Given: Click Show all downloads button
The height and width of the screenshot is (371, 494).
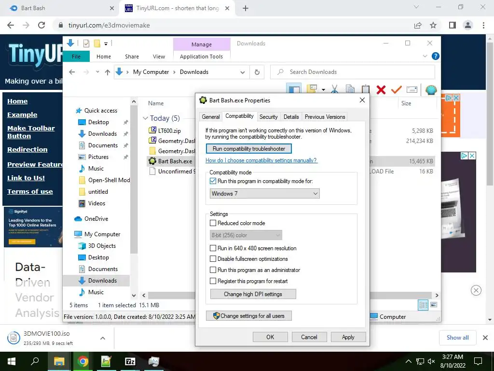Looking at the screenshot, I should click(x=457, y=338).
